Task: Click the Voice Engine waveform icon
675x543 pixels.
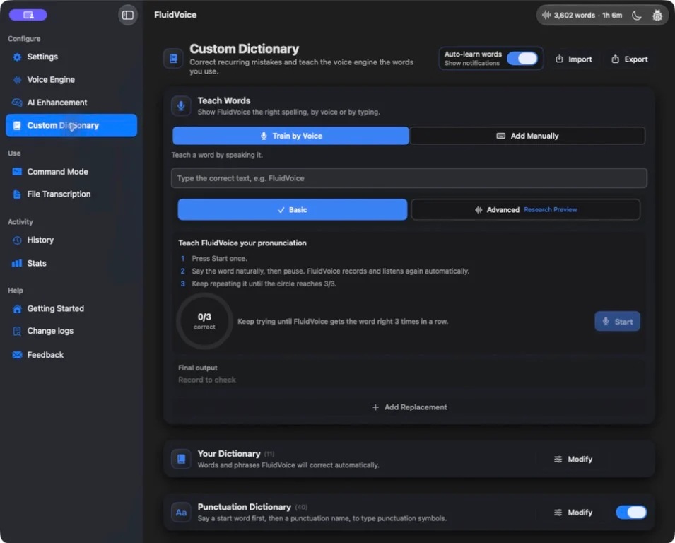Action: coord(17,80)
